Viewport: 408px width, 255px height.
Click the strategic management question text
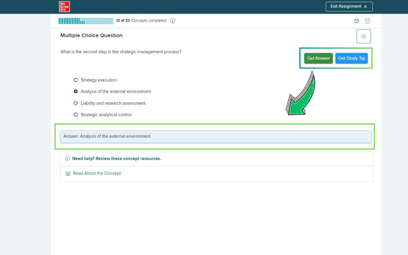[121, 52]
